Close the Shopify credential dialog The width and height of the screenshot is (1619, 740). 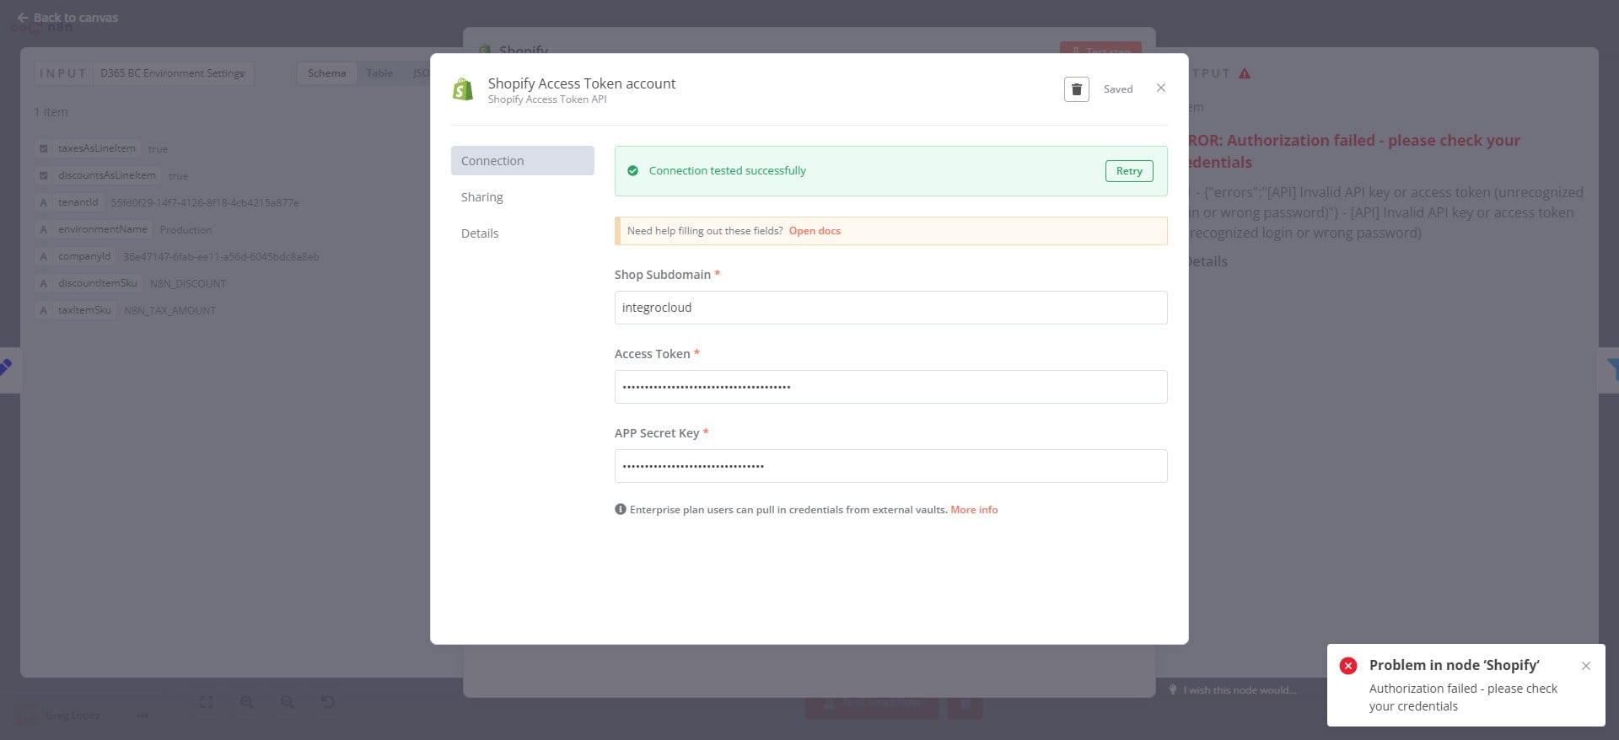tap(1161, 88)
